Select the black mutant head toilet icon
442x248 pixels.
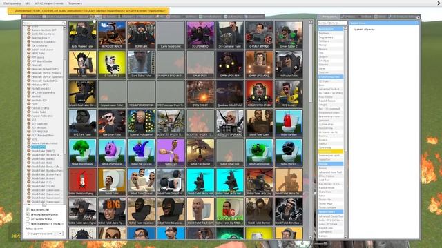point(289,152)
